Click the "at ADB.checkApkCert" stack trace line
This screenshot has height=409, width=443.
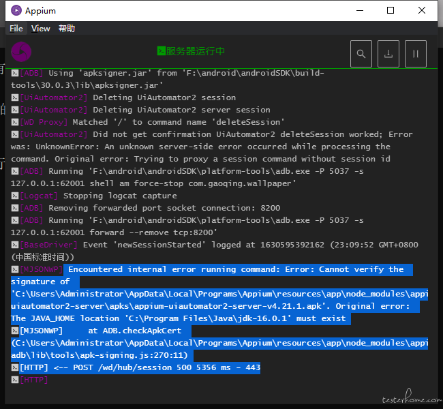pos(96,331)
